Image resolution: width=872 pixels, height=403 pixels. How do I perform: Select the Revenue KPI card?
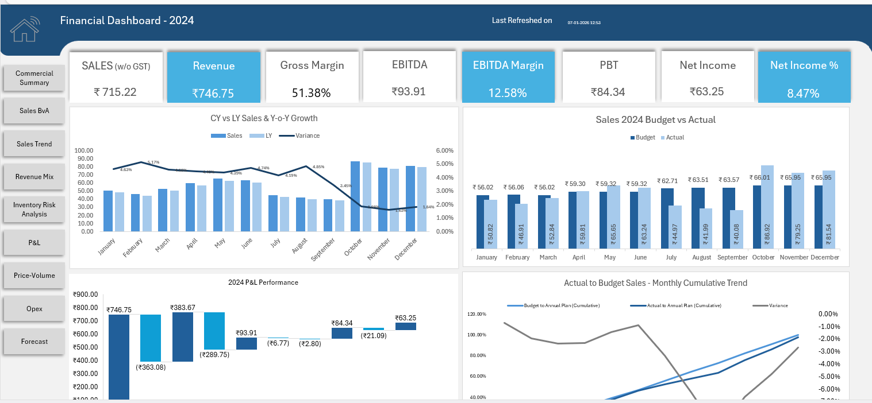pyautogui.click(x=213, y=76)
